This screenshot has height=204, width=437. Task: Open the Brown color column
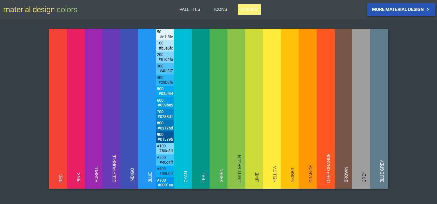pos(343,109)
